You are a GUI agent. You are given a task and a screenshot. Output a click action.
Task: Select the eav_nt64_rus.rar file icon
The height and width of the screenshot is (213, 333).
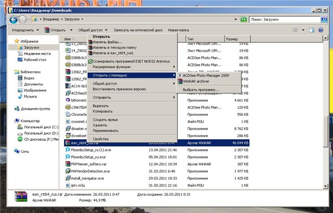pyautogui.click(x=68, y=143)
